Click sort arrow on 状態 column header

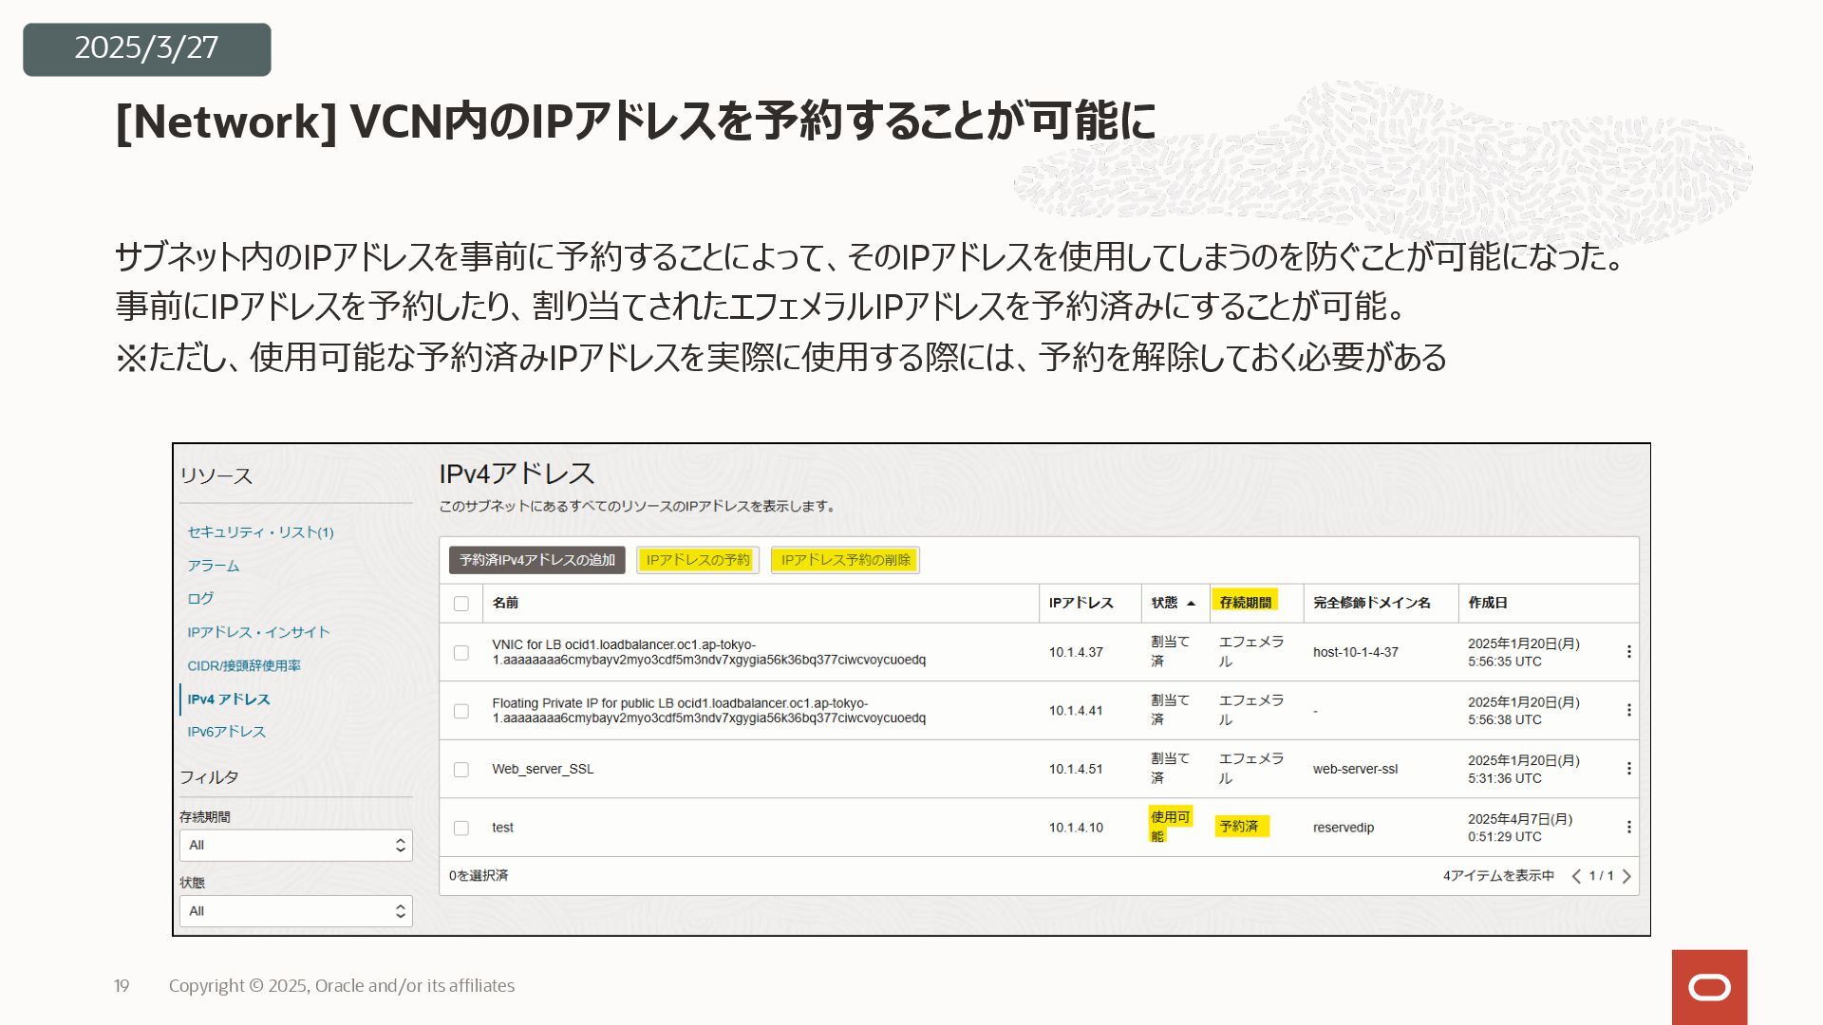point(1191,604)
